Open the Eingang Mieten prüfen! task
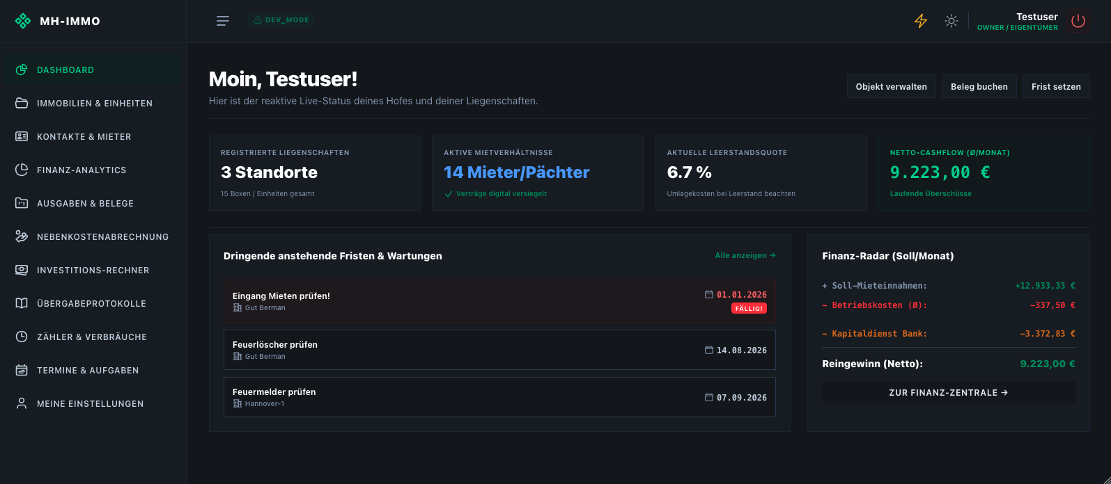1111x484 pixels. pyautogui.click(x=499, y=301)
